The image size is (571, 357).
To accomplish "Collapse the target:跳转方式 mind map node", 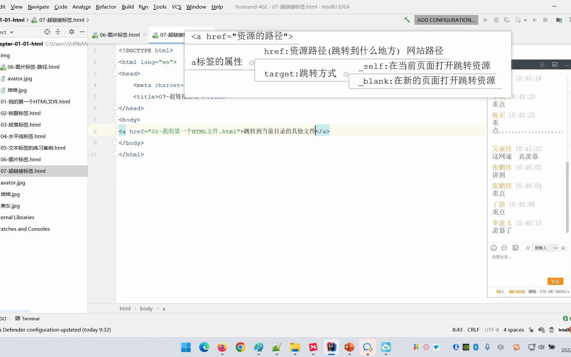I will (346, 74).
